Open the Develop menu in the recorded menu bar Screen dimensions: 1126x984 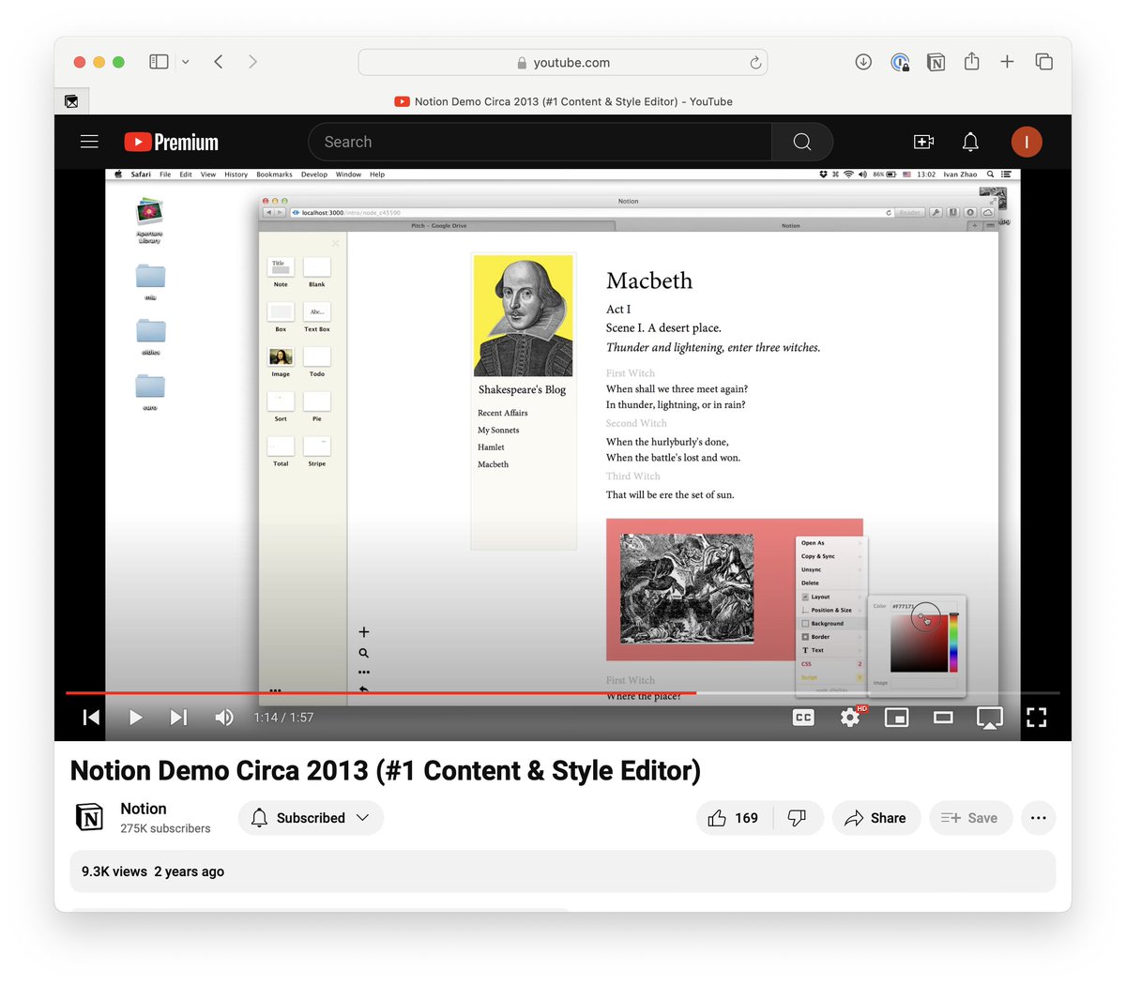(313, 174)
